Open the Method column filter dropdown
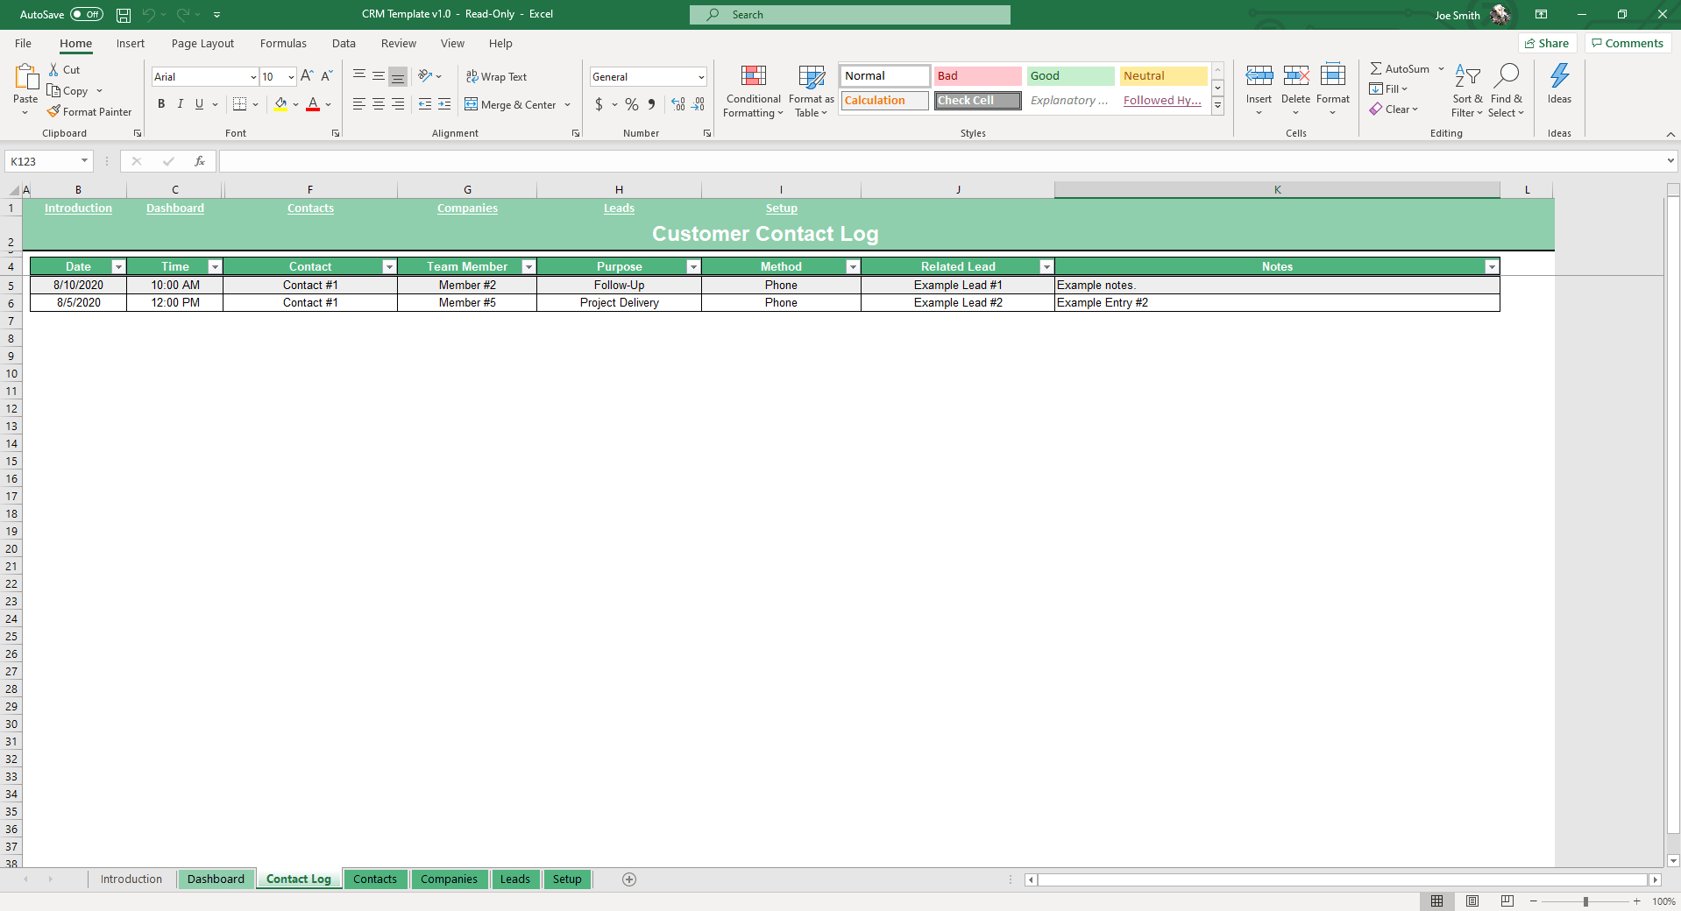 (853, 267)
